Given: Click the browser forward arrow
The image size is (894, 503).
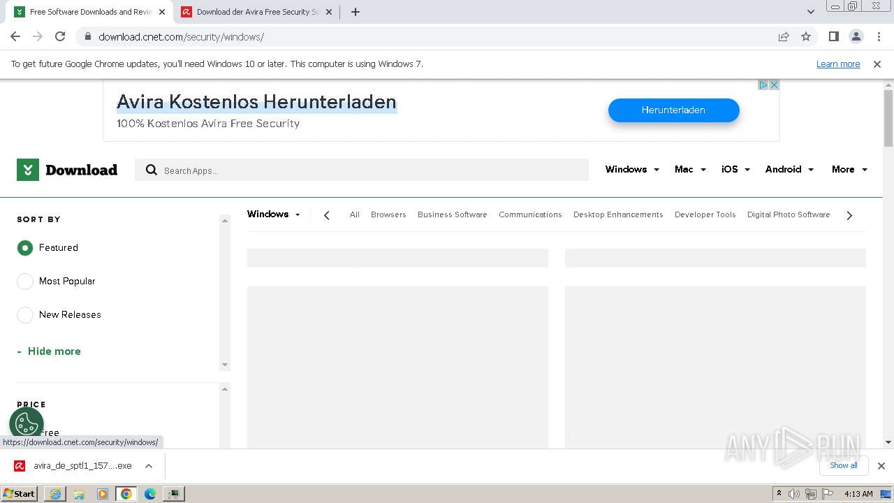Looking at the screenshot, I should 38,36.
